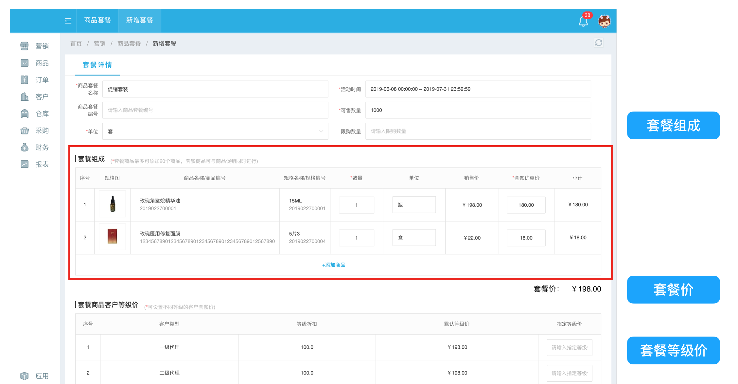Click the user avatar icon

(604, 22)
